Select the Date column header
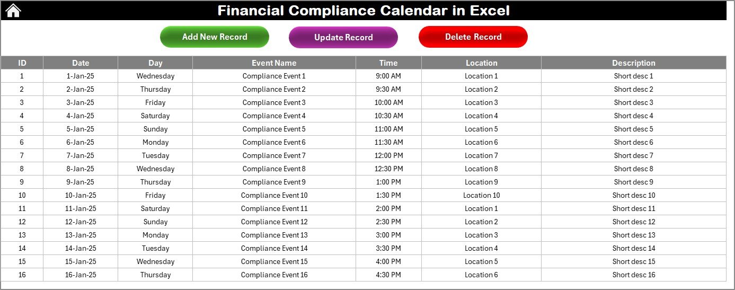 click(81, 63)
